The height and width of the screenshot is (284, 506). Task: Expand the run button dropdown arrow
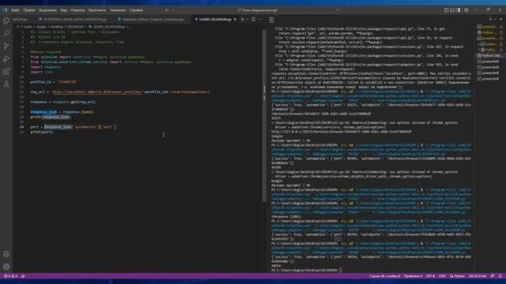point(247,19)
